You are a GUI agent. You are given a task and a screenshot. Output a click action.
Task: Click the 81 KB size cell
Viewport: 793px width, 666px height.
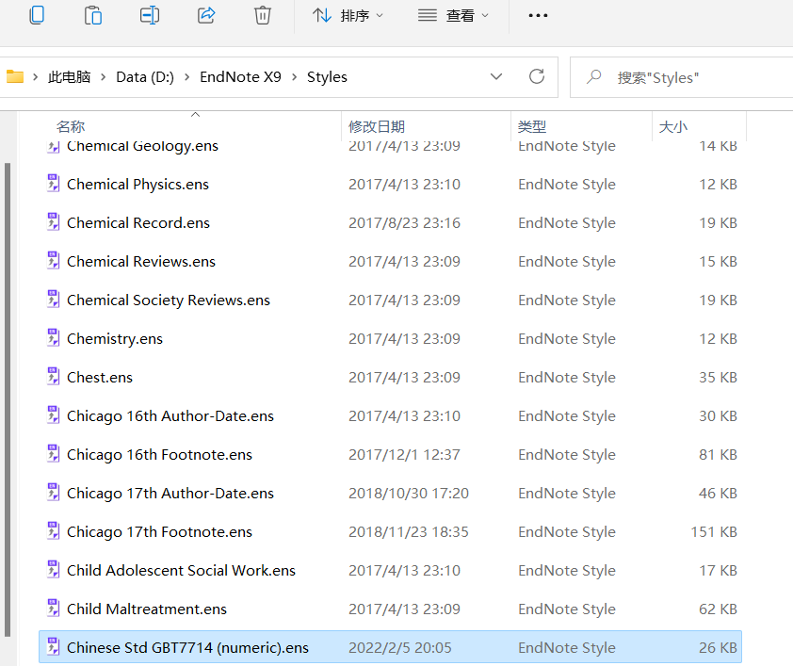click(x=719, y=455)
